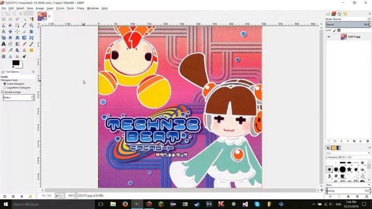
Task: Click the Tool Options tab
Action: (10, 72)
